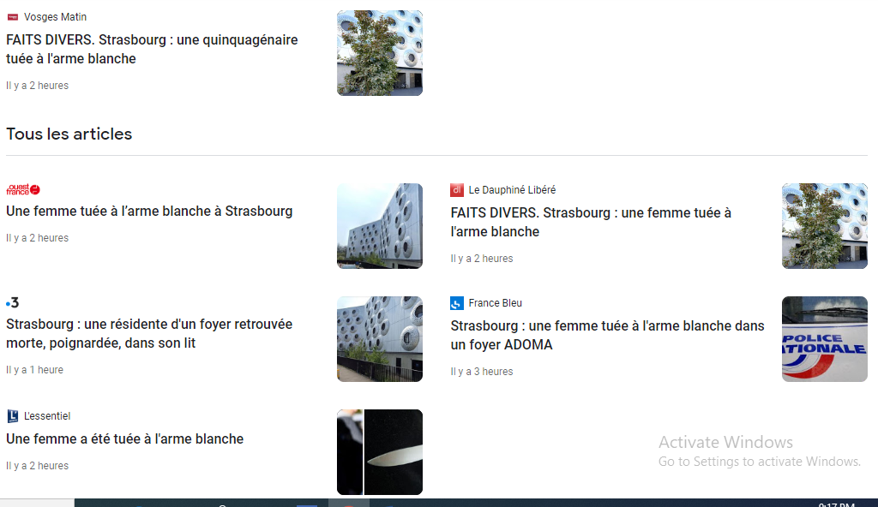
Task: Click the Ouest-France logo
Action: click(23, 189)
